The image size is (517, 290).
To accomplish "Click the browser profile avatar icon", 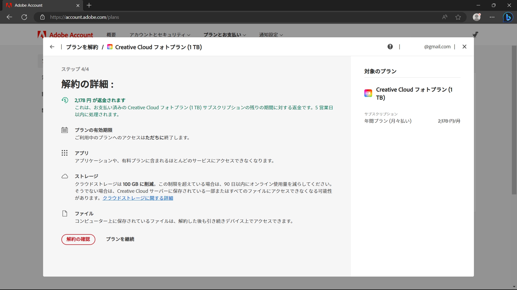I will 477,17.
